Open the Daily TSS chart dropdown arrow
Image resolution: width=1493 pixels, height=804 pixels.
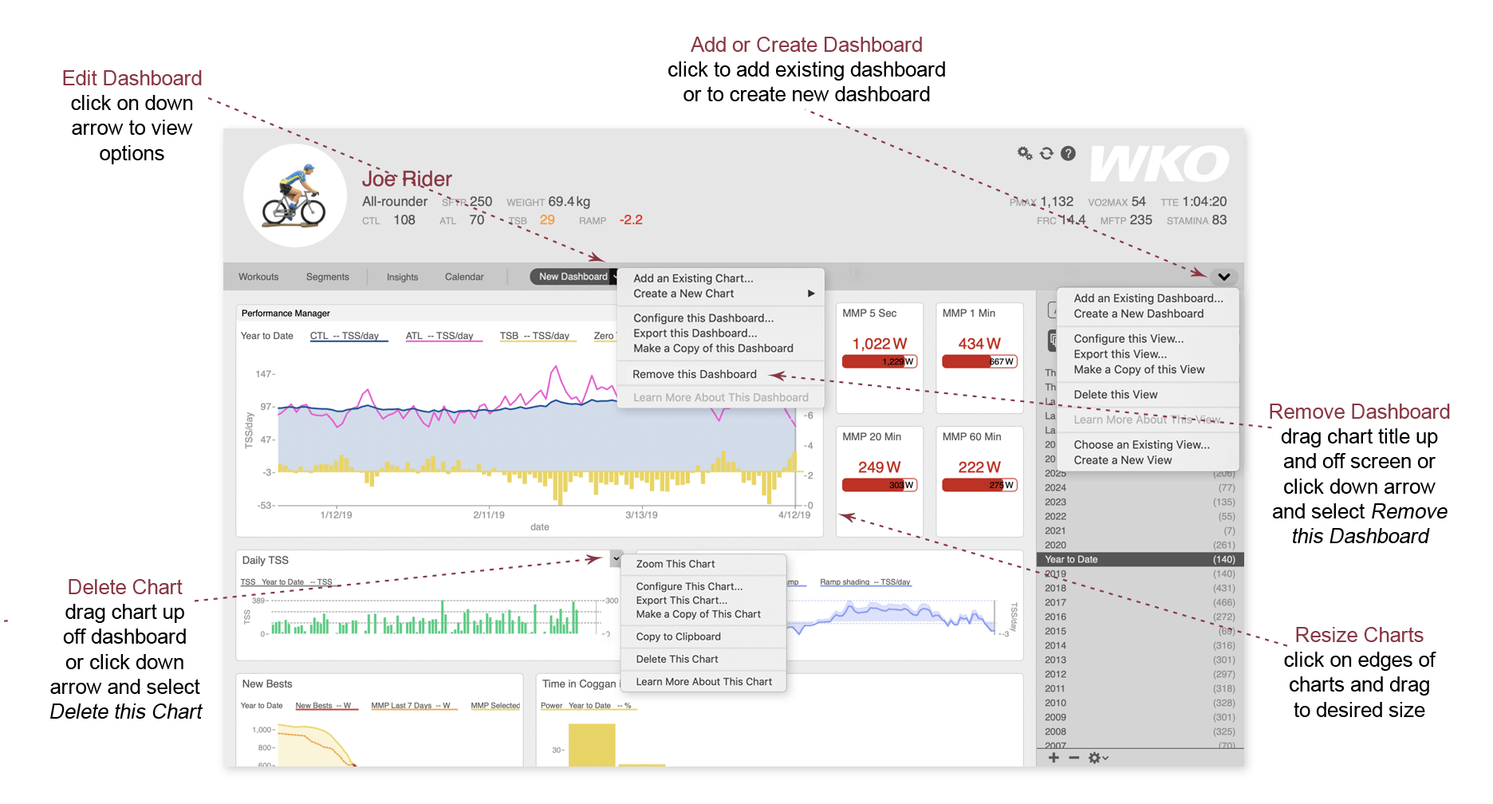616,559
